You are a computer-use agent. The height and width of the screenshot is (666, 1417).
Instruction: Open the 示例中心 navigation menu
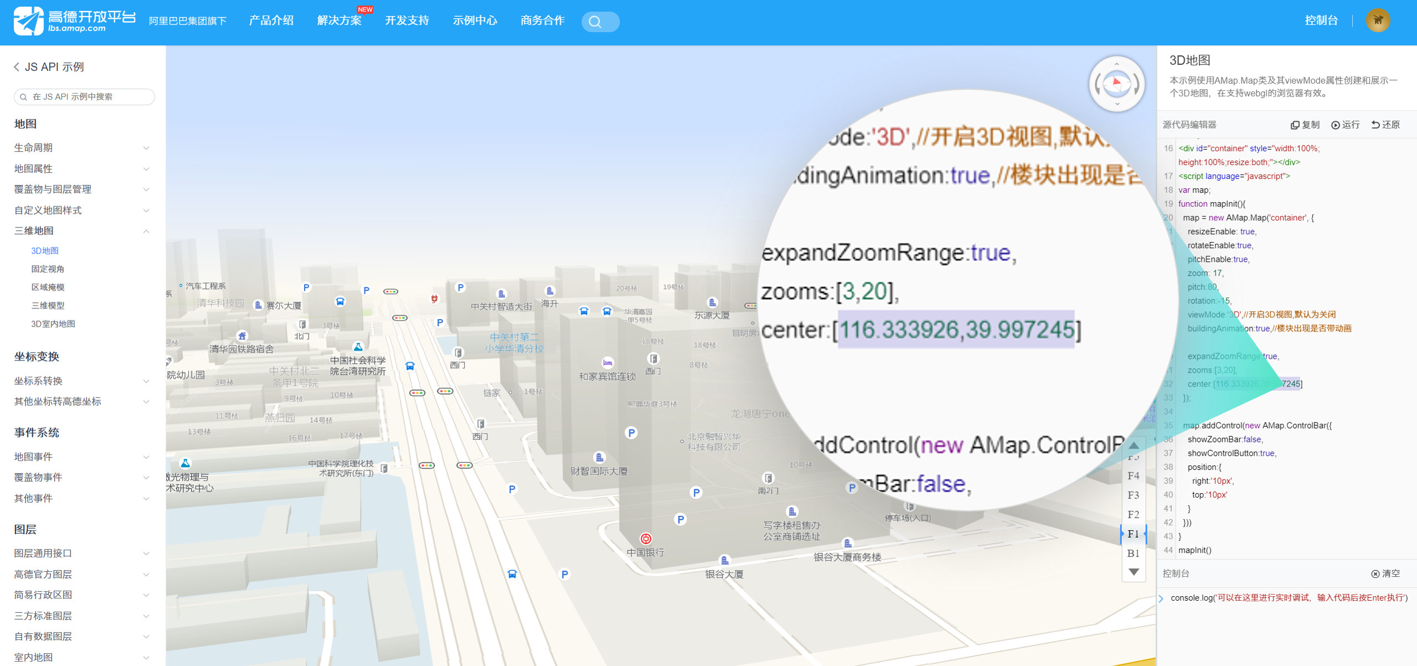475,20
